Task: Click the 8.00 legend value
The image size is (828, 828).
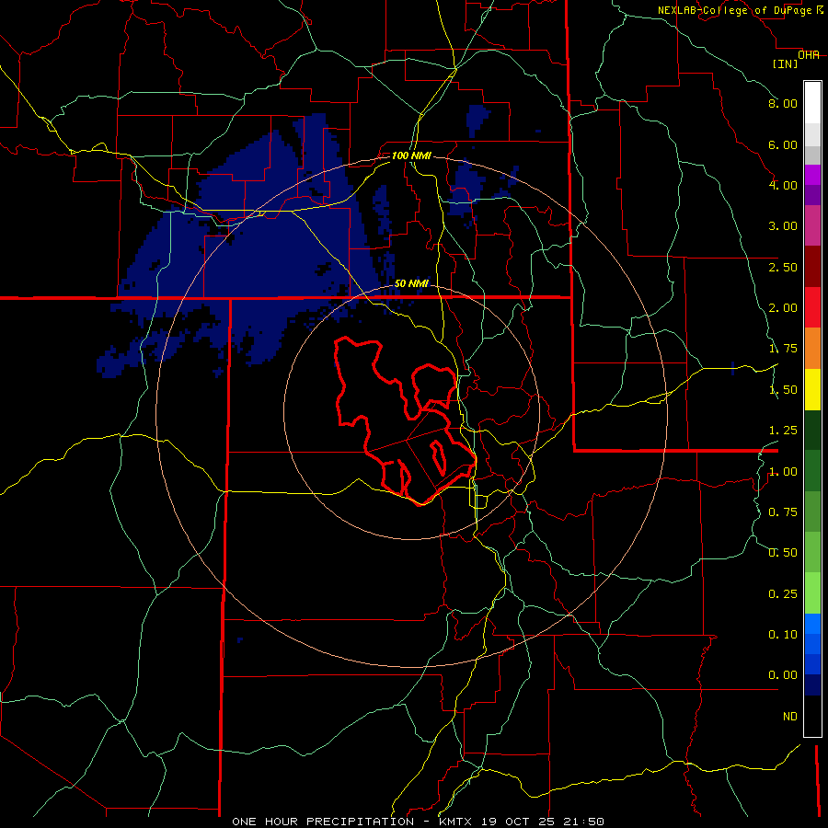Action: point(783,103)
